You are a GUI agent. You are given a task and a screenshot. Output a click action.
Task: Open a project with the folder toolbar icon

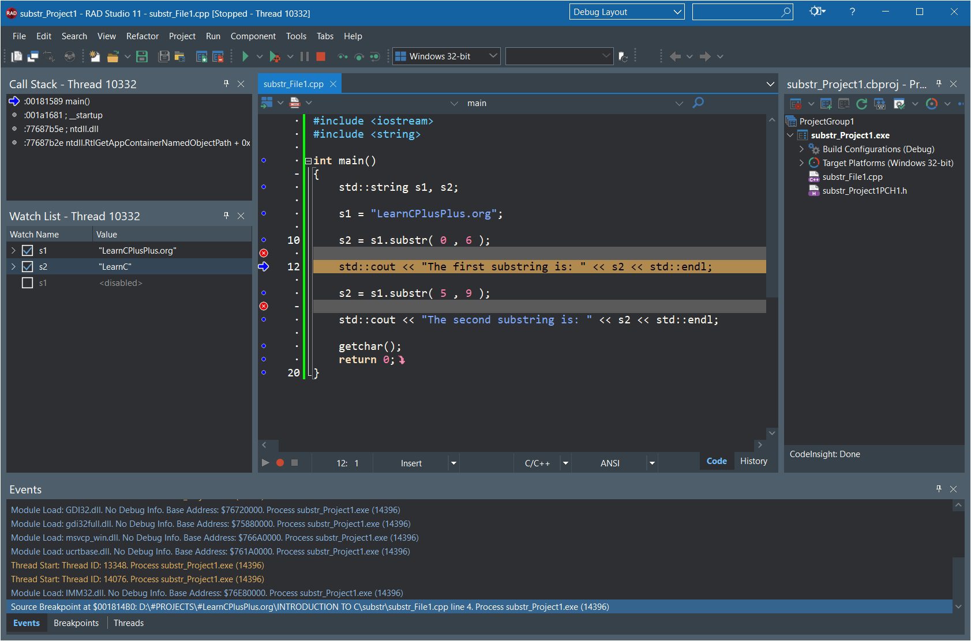coord(113,56)
